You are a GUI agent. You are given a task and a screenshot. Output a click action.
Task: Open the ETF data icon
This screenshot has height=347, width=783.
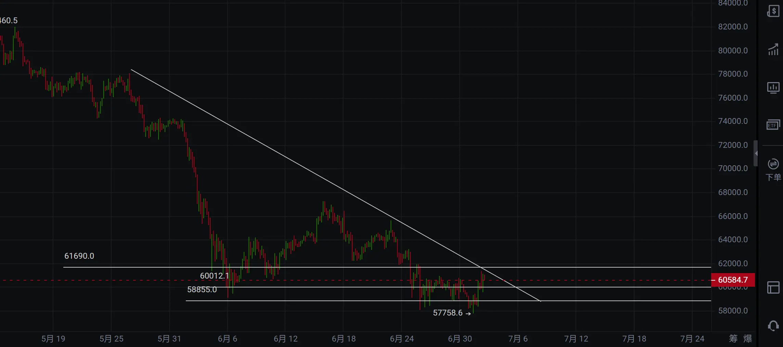773,125
